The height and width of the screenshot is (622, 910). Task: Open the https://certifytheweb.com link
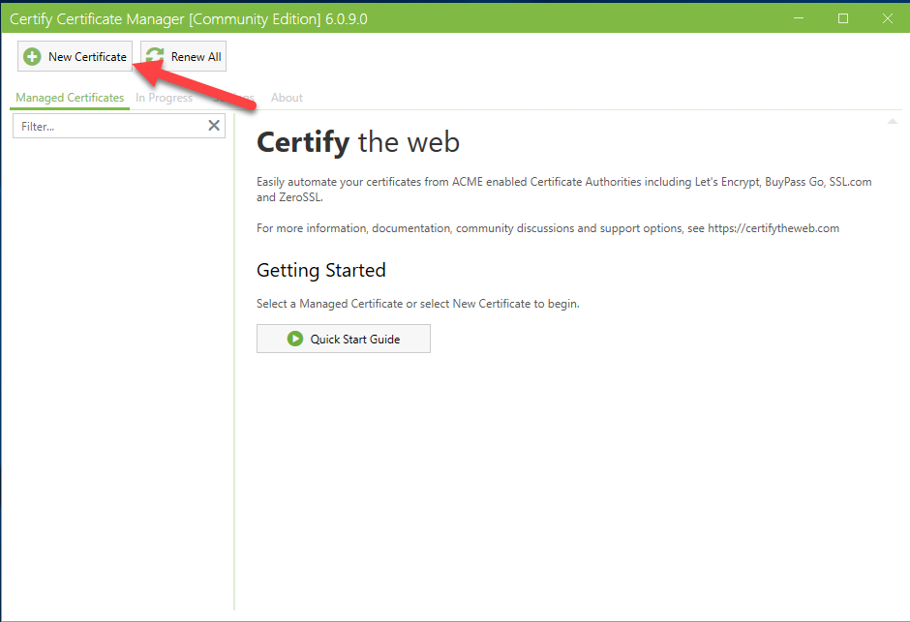[772, 228]
